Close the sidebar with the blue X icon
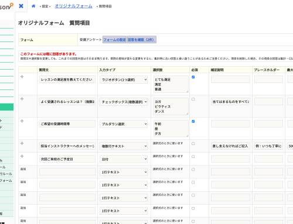293x224 pixels. 21,6
